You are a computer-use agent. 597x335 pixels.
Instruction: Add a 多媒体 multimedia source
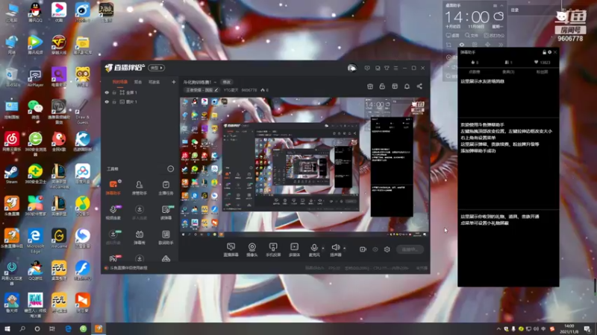[294, 250]
